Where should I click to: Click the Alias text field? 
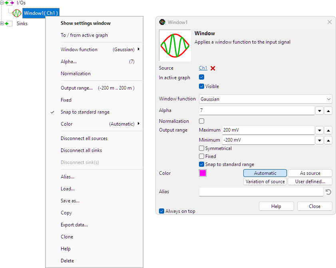(x=261, y=192)
